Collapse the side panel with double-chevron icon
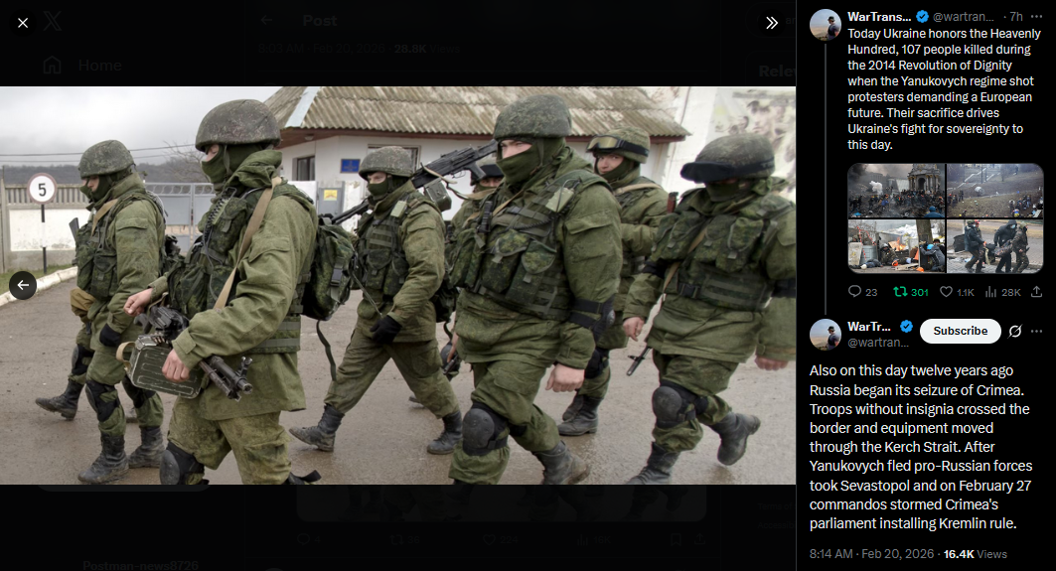This screenshot has width=1056, height=571. click(772, 23)
